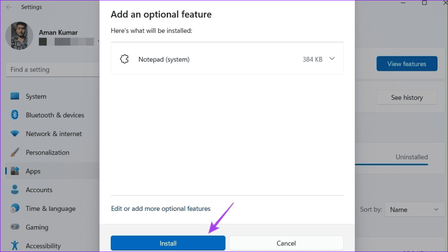Image resolution: width=448 pixels, height=252 pixels.
Task: Open the Sort by Name dropdown
Action: tap(414, 209)
